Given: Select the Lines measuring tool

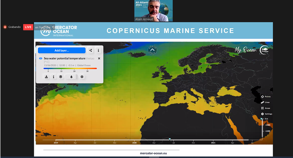Looking at the screenshot, I should coord(265,102).
